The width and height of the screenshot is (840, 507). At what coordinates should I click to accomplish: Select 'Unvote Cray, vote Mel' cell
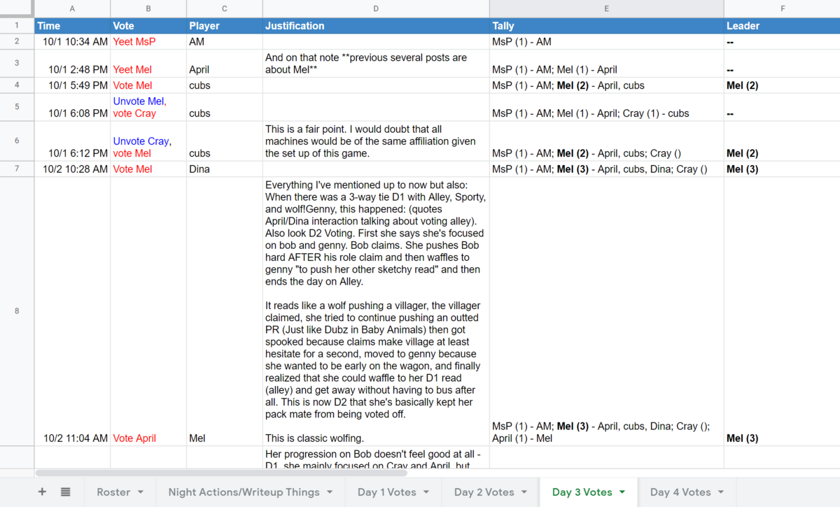(x=148, y=141)
